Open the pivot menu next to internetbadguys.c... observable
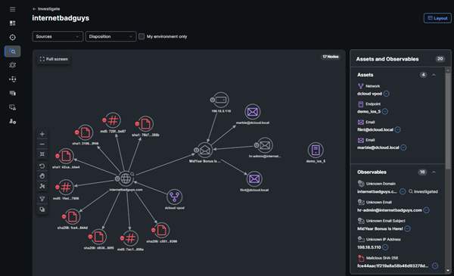 coord(403,191)
